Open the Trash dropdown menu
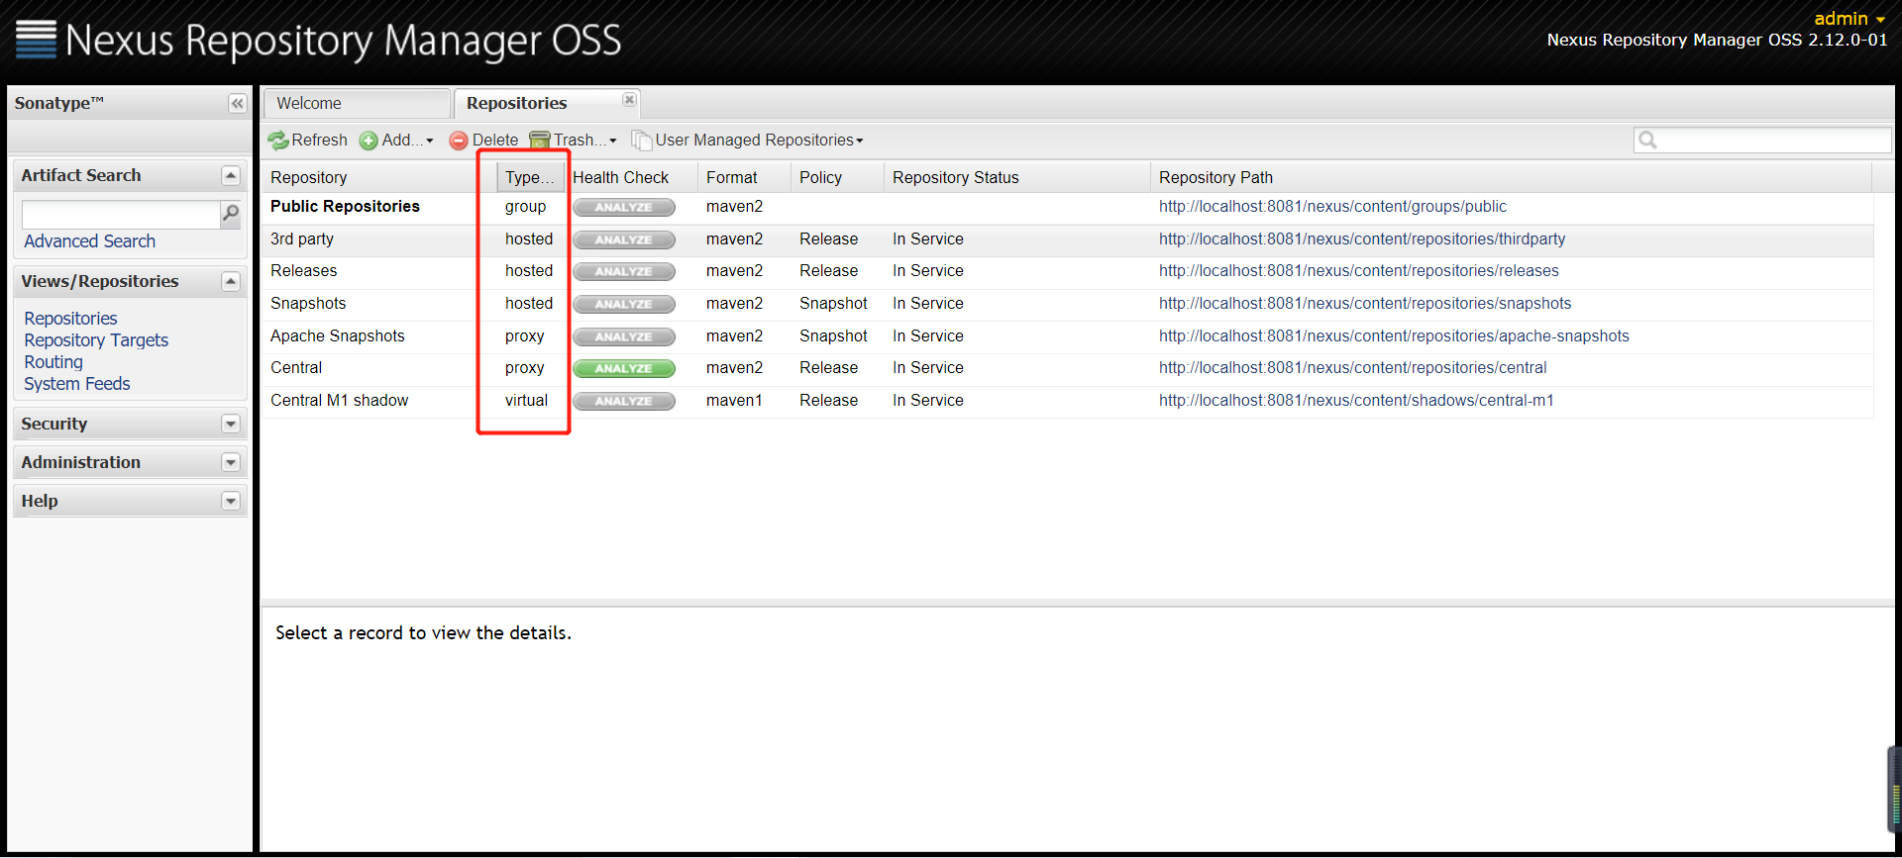This screenshot has height=858, width=1902. 574,141
